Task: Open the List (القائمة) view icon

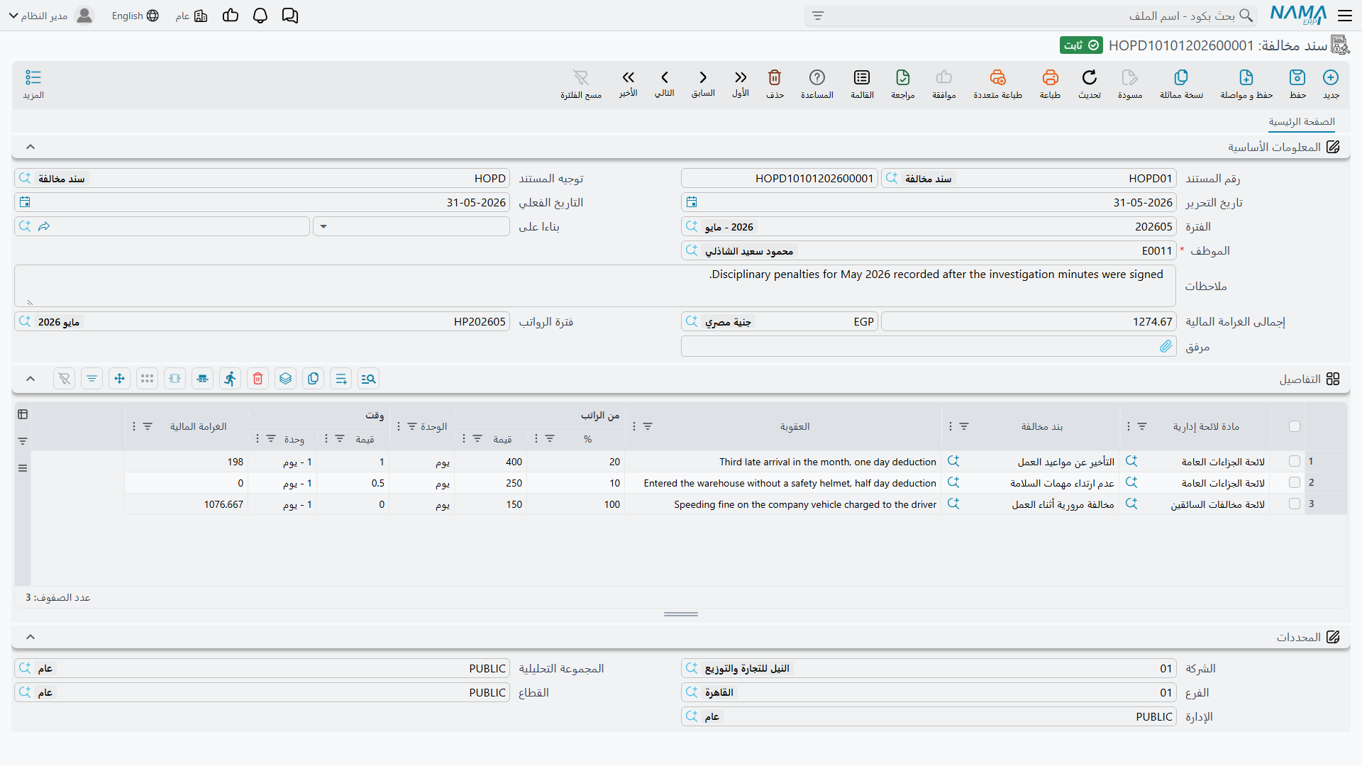Action: [x=862, y=77]
